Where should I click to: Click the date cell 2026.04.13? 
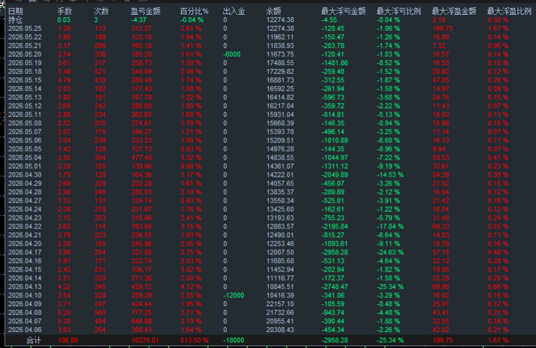point(25,287)
